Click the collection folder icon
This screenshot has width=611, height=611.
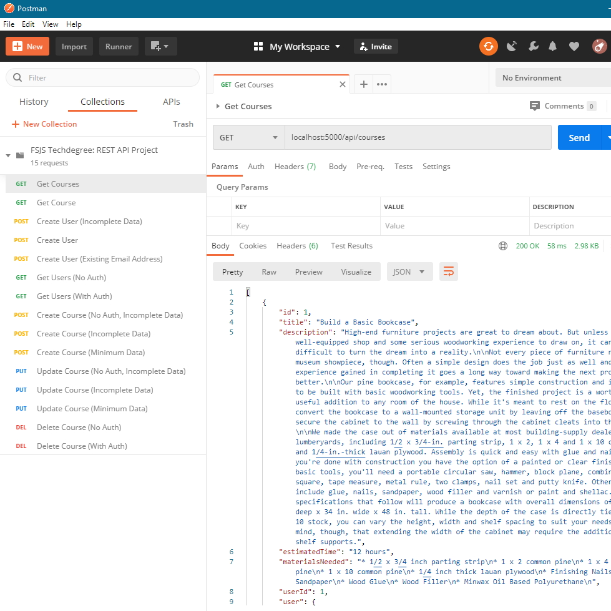20,155
